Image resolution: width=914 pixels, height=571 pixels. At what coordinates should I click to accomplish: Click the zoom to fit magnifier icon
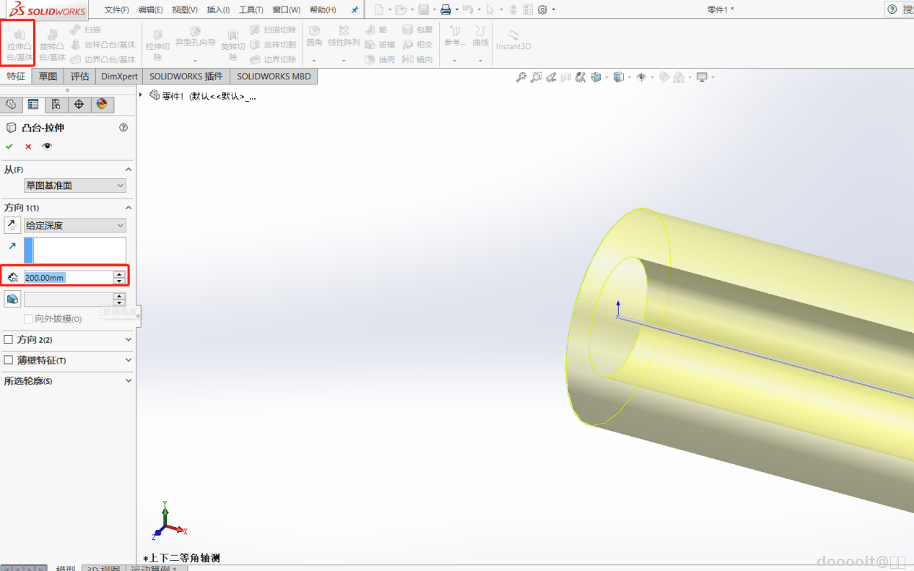point(521,77)
